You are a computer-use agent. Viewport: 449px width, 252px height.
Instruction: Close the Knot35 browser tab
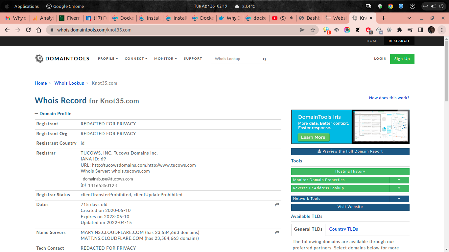pyautogui.click(x=371, y=18)
